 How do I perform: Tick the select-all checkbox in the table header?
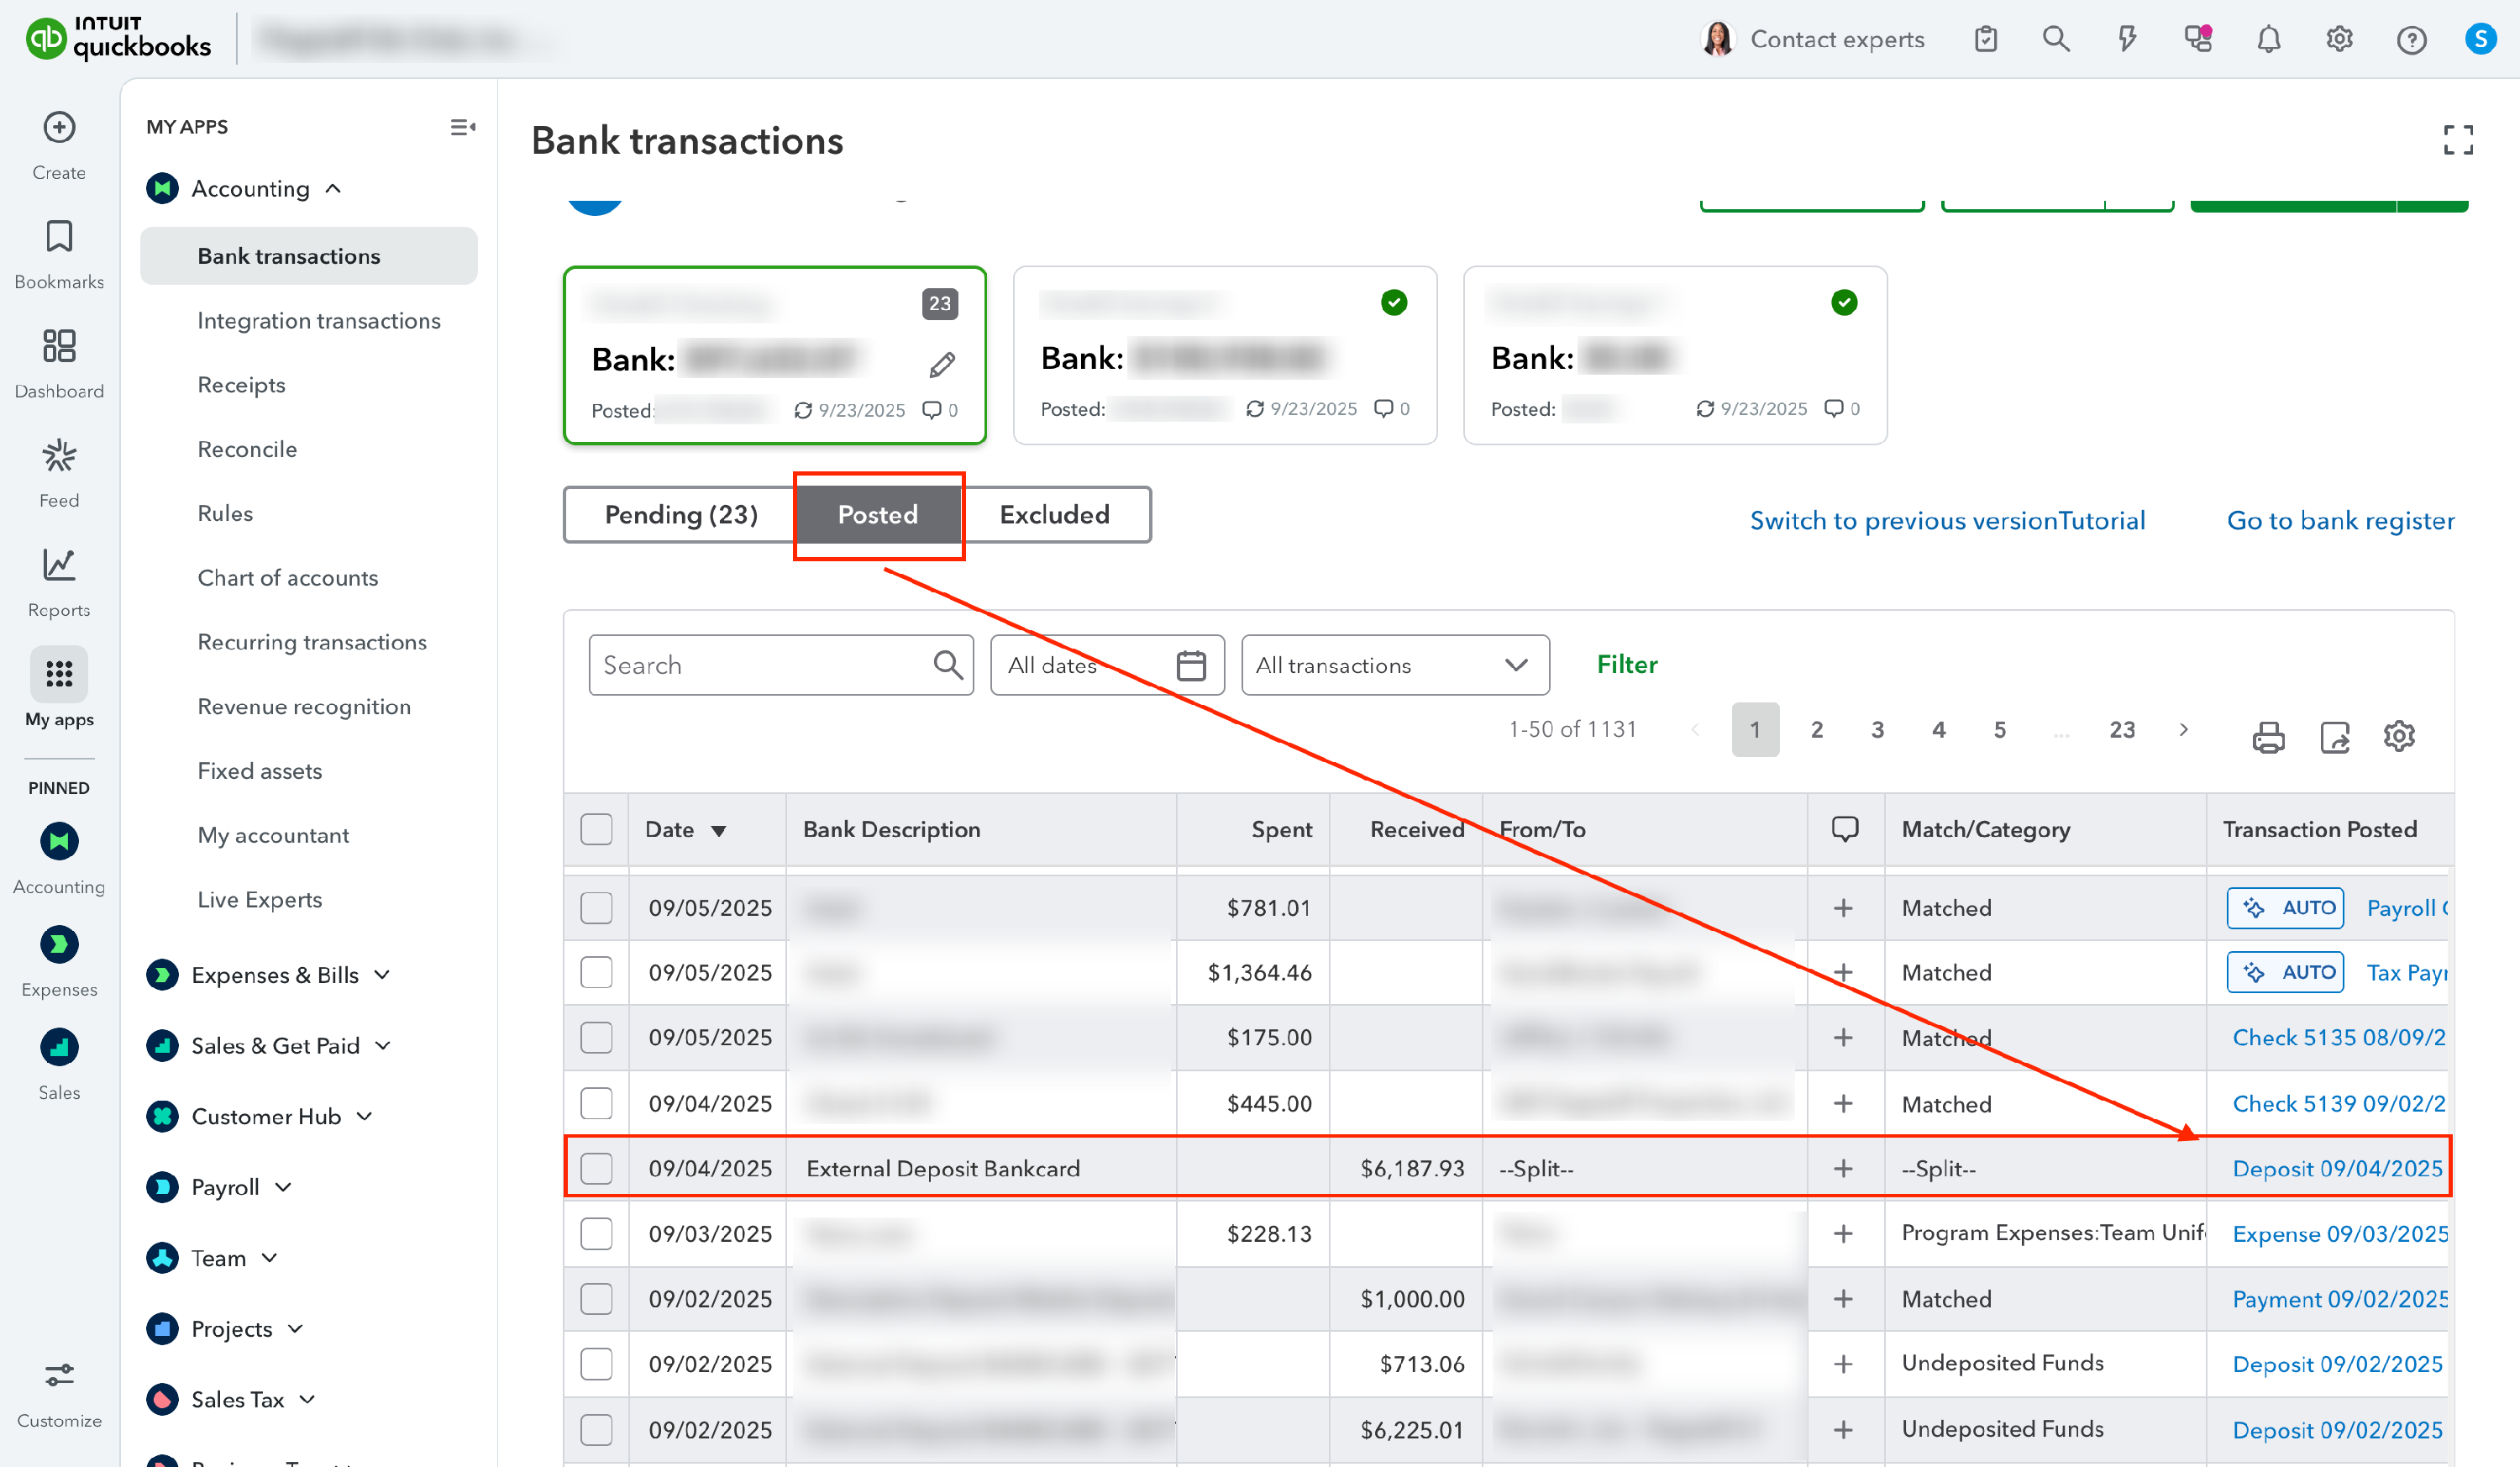point(596,829)
